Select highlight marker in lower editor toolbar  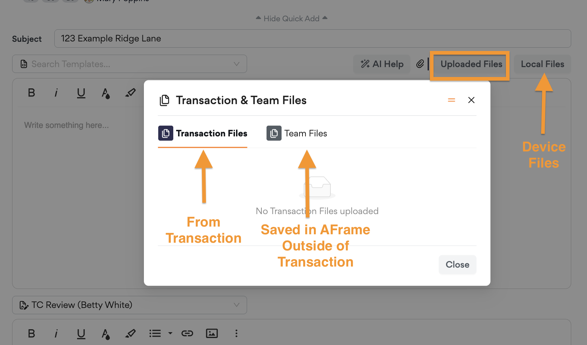click(130, 333)
